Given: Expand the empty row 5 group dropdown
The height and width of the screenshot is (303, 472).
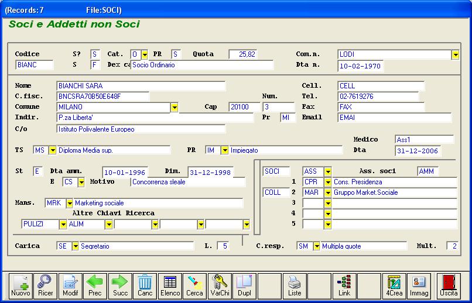Looking at the screenshot, I should coord(328,224).
